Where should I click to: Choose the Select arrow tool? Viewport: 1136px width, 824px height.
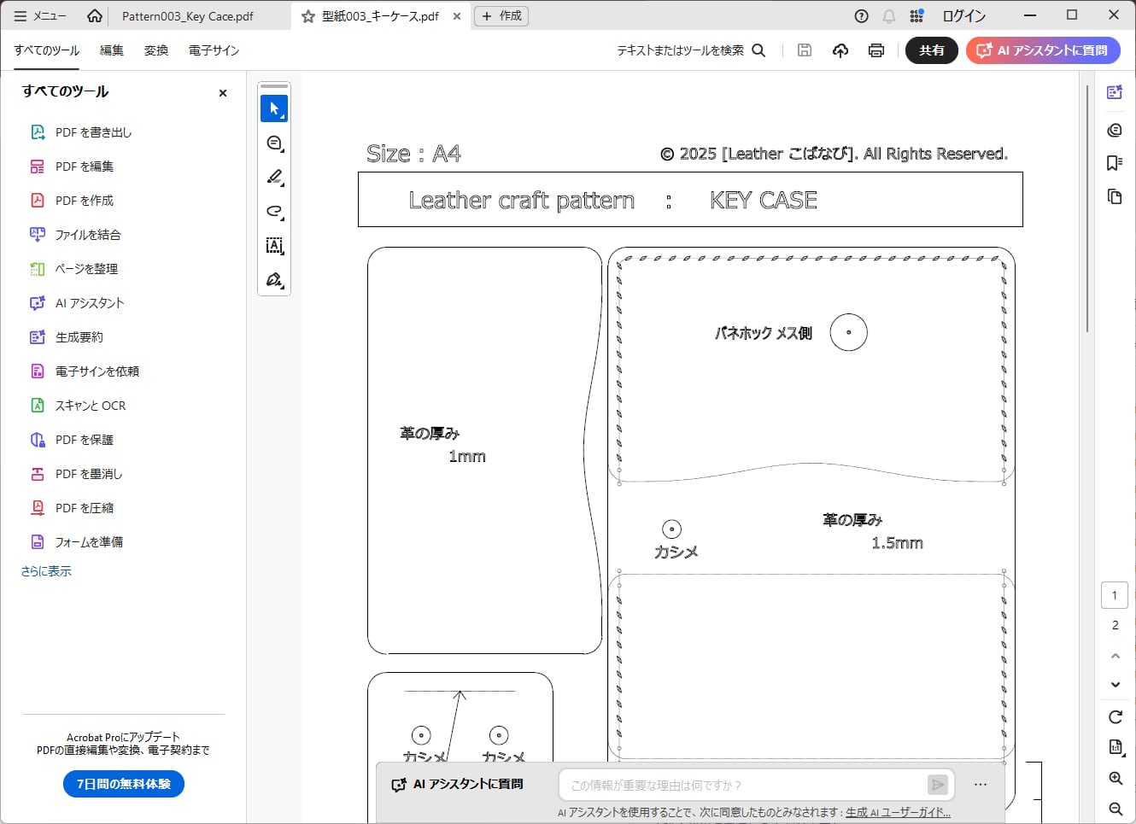point(274,108)
